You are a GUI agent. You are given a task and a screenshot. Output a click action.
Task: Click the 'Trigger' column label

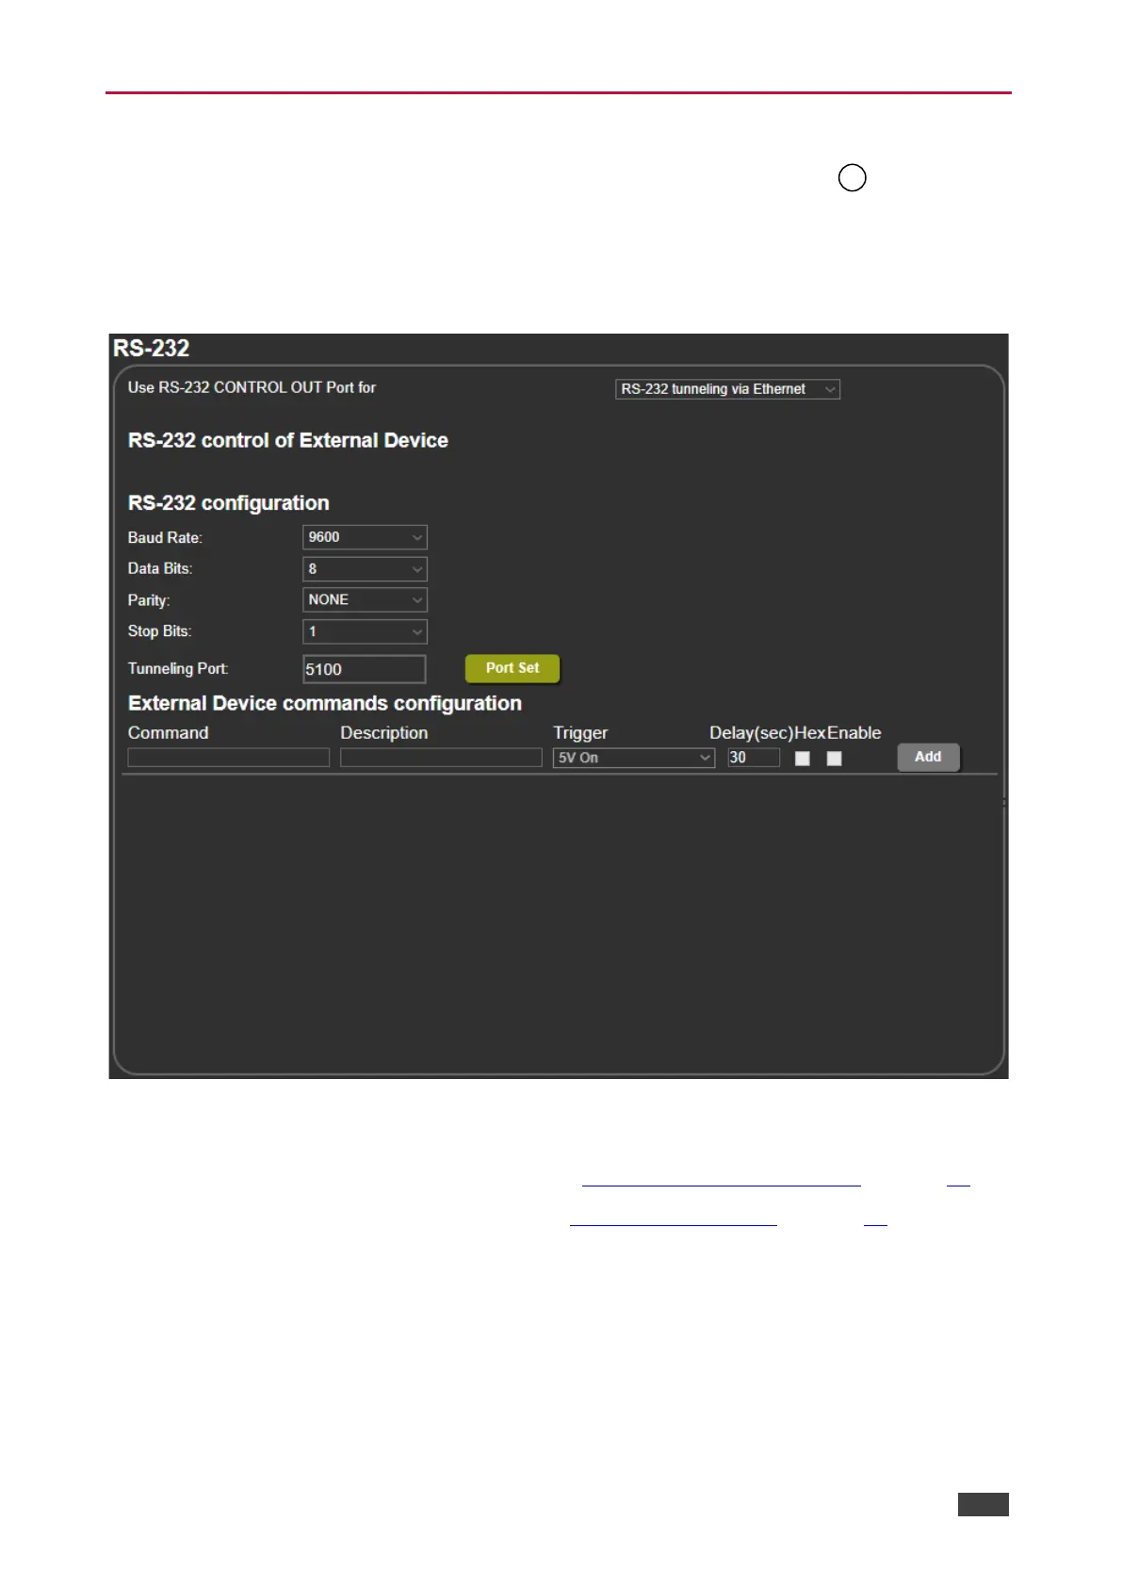580,733
